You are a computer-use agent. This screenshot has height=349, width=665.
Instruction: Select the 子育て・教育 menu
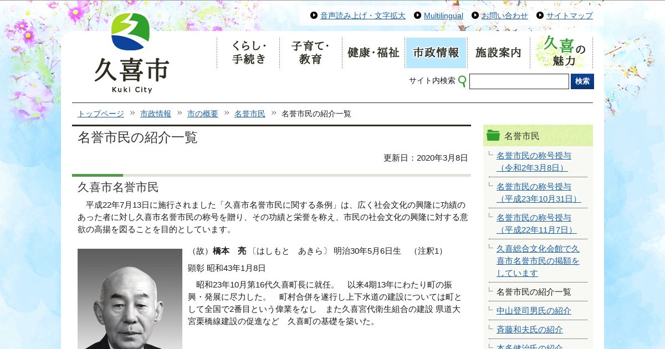coord(311,53)
